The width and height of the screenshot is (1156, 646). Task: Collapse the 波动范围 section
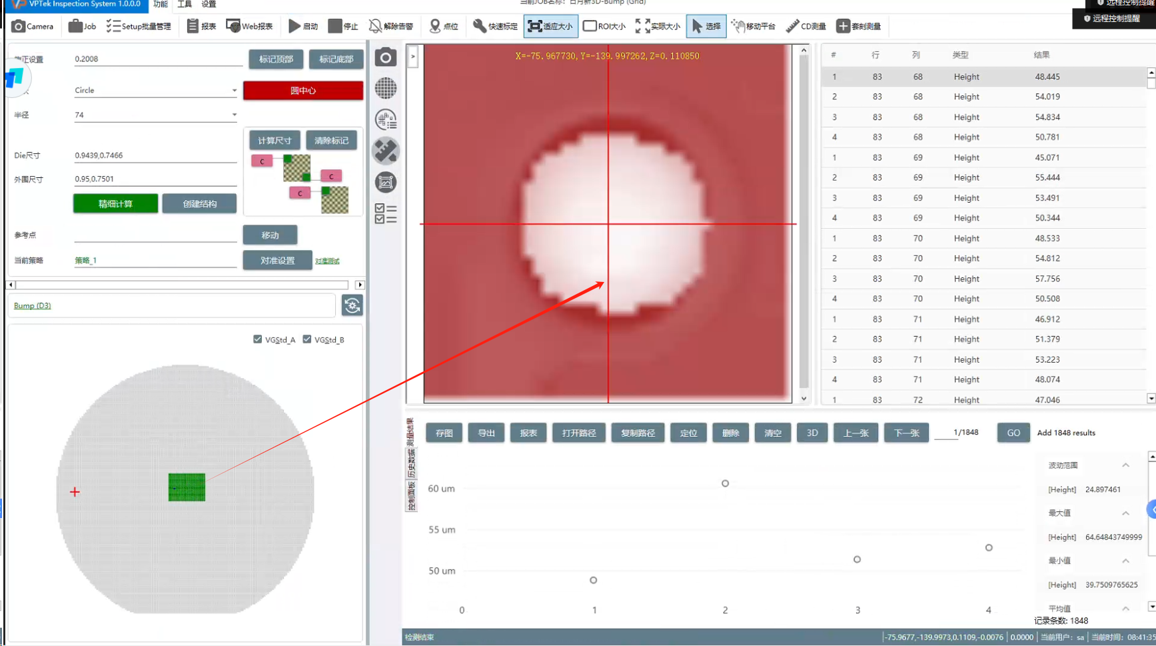click(x=1125, y=465)
